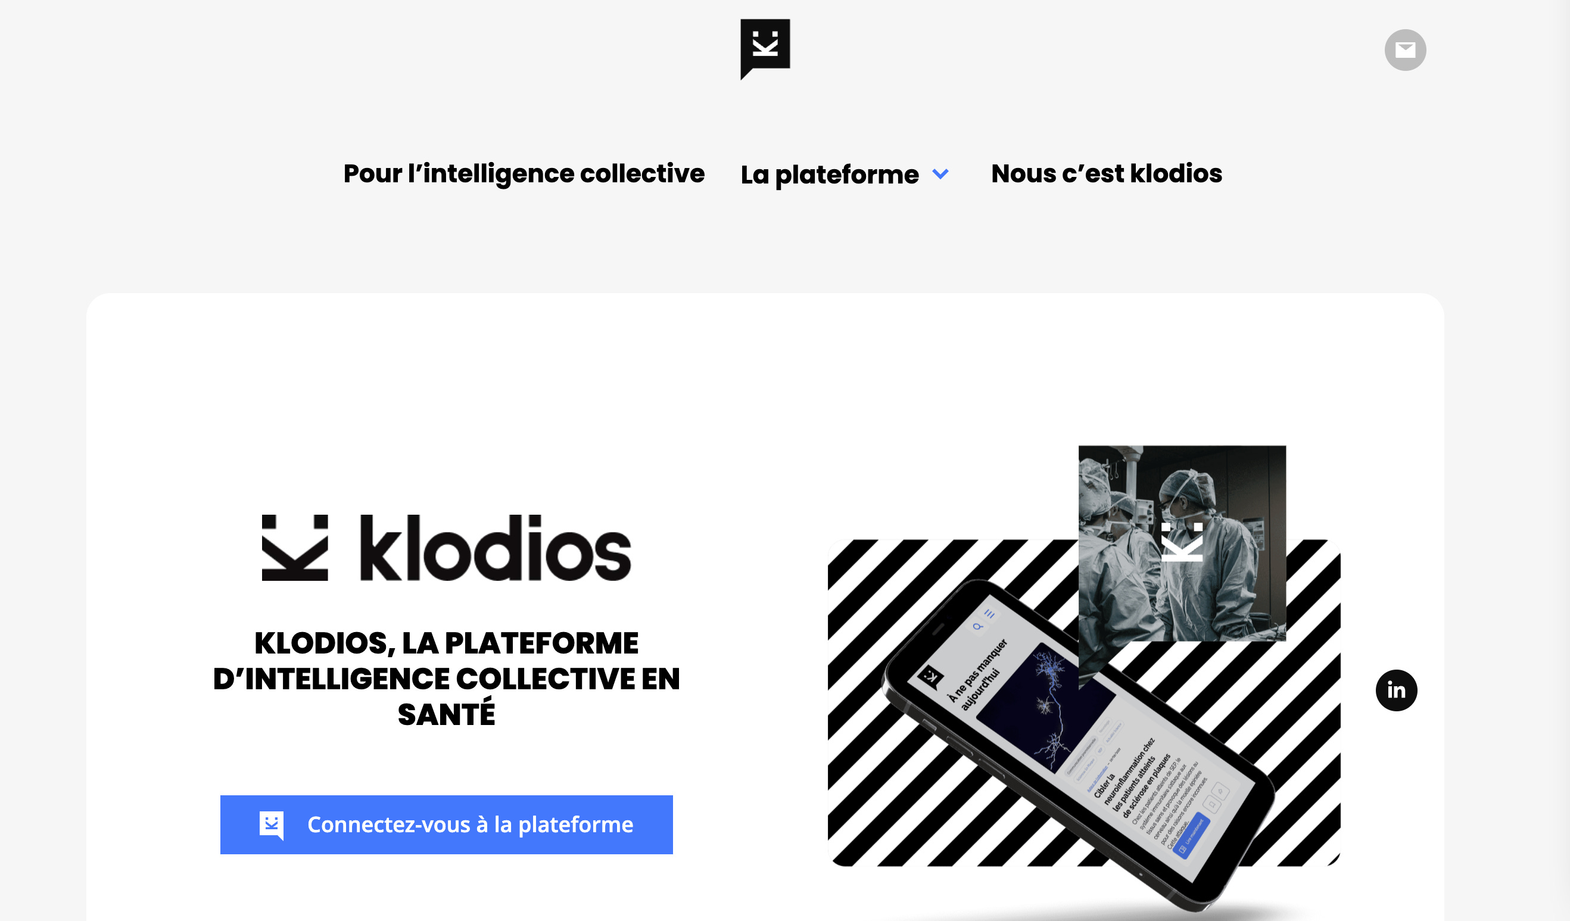Click the smiley K logo mark beside klodios wordmark

(x=295, y=547)
